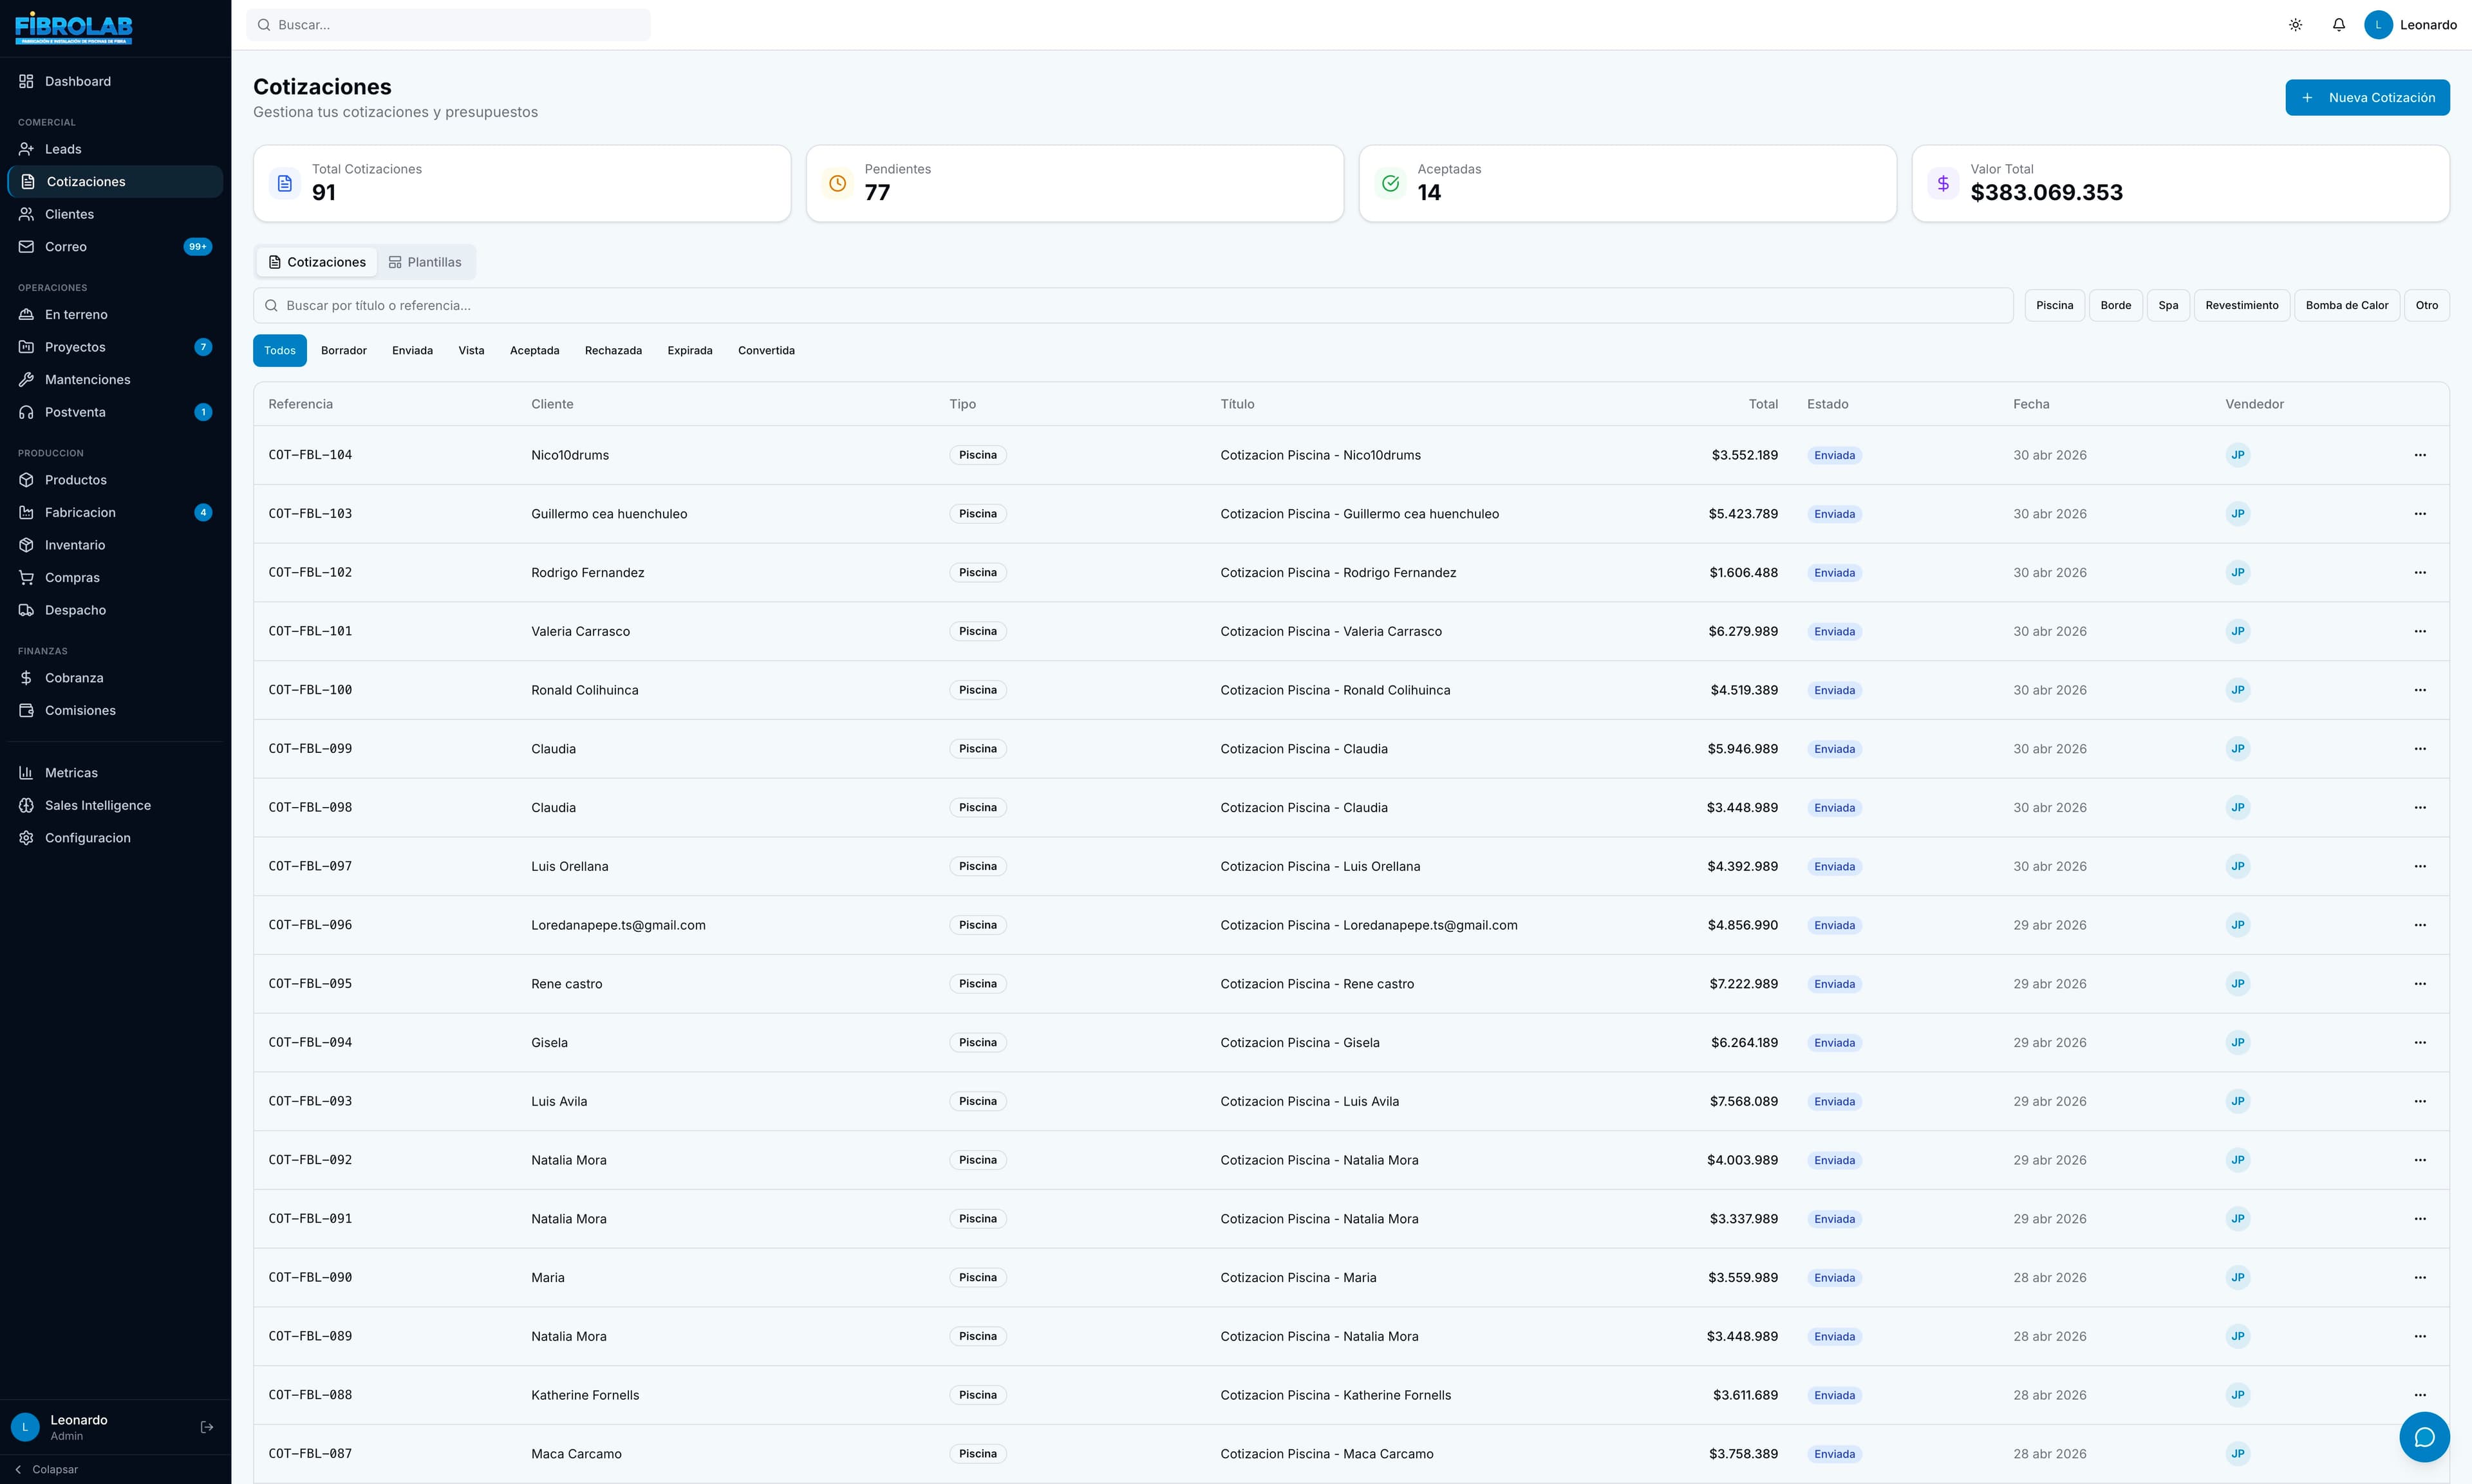Open row actions for COT-FBL-103
This screenshot has height=1484, width=2472.
tap(2420, 514)
